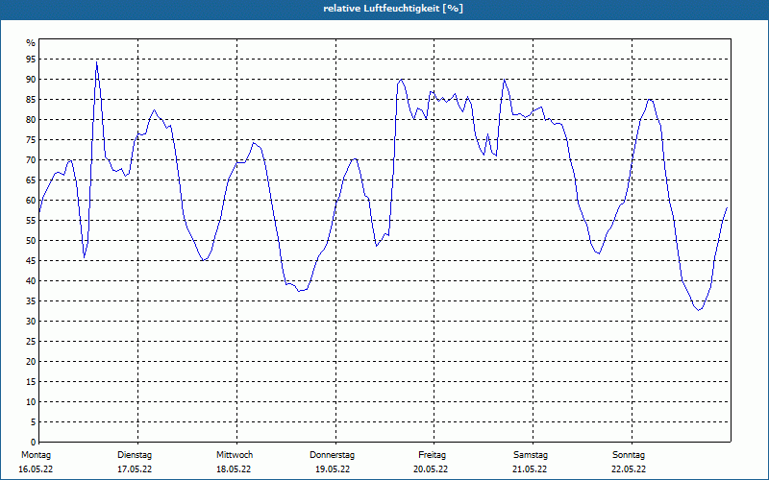Click the y-axis value '55'

tap(31, 221)
